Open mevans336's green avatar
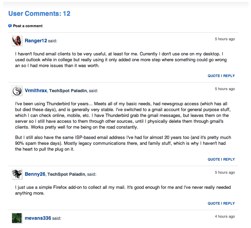The image size is (251, 228). tap(17, 218)
